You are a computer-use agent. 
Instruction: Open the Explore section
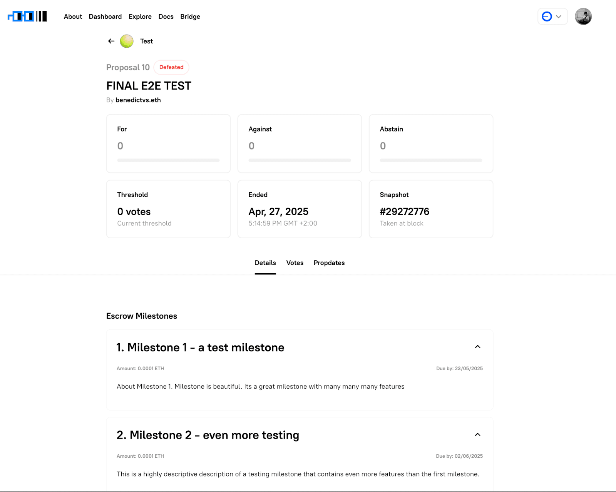click(140, 17)
